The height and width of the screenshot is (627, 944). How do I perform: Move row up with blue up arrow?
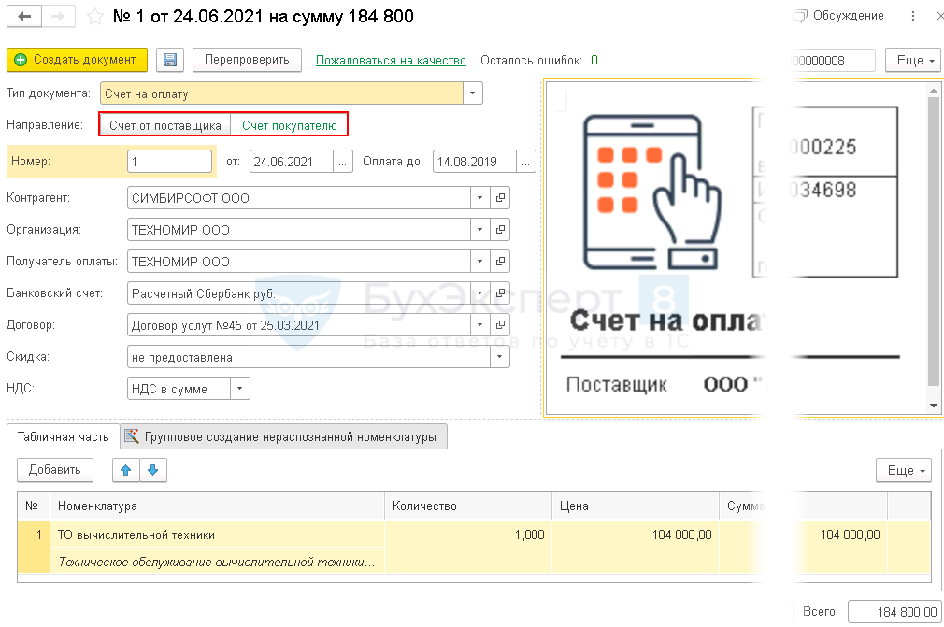pos(126,470)
